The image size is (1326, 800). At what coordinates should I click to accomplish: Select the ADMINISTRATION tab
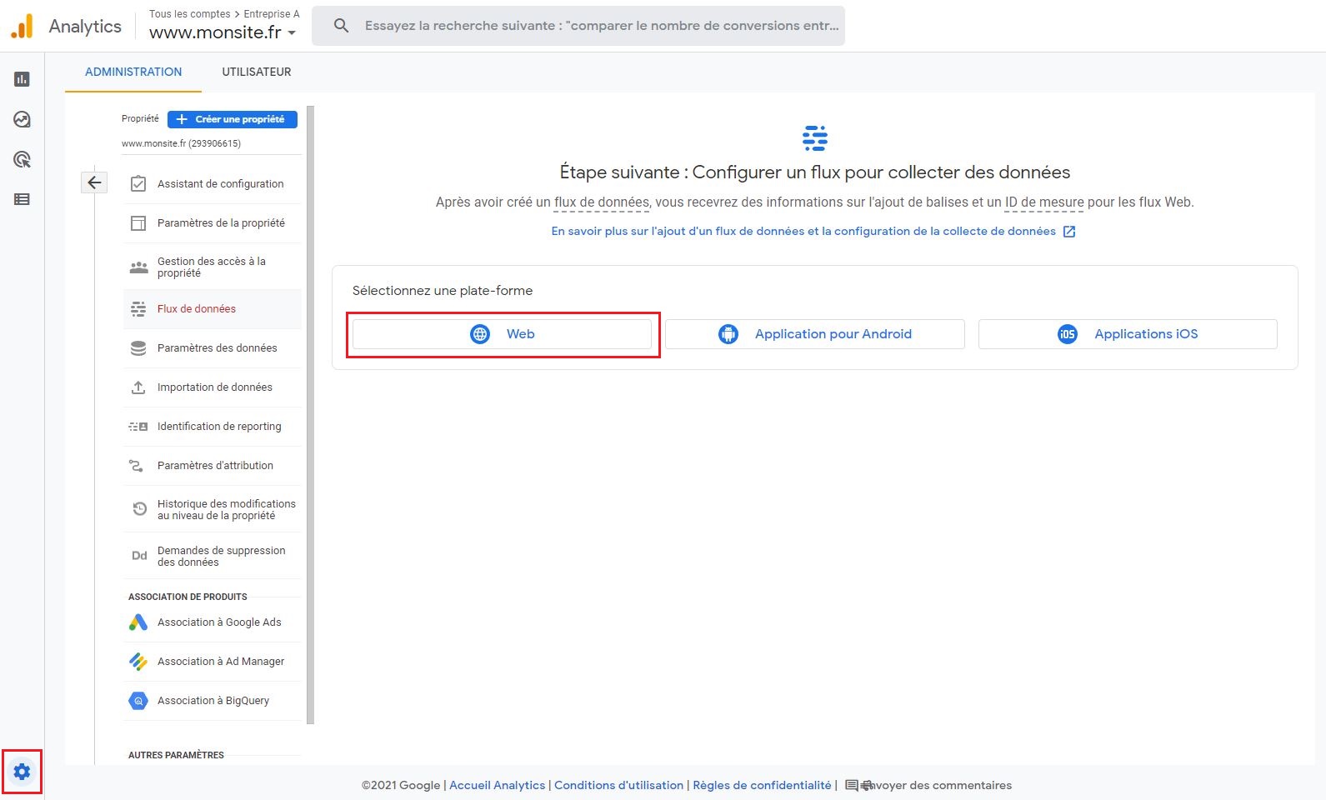point(133,72)
